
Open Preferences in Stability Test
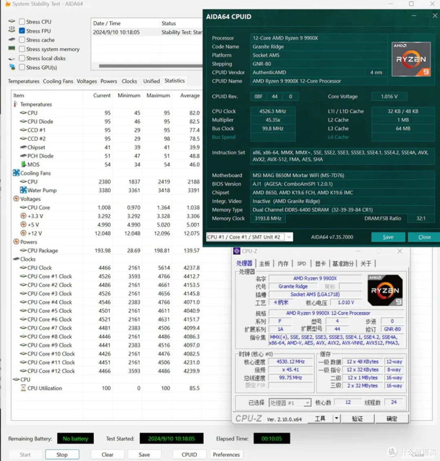pyautogui.click(x=226, y=454)
